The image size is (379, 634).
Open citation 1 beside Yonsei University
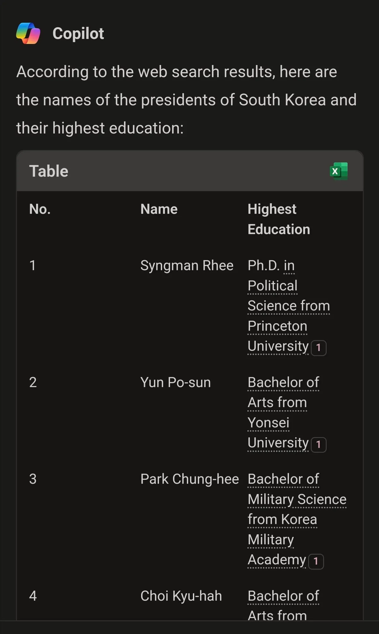click(x=318, y=444)
